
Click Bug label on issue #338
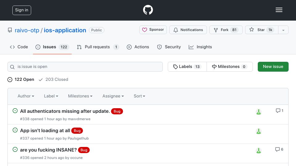[117, 111]
